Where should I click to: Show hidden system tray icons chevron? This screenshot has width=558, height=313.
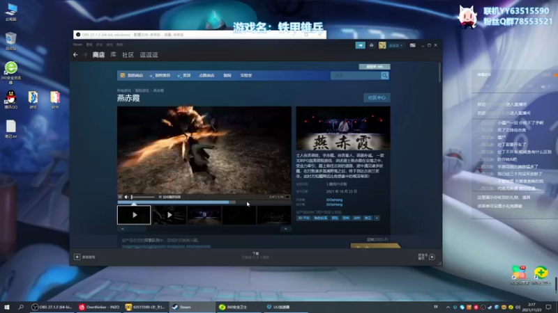[x=448, y=307]
